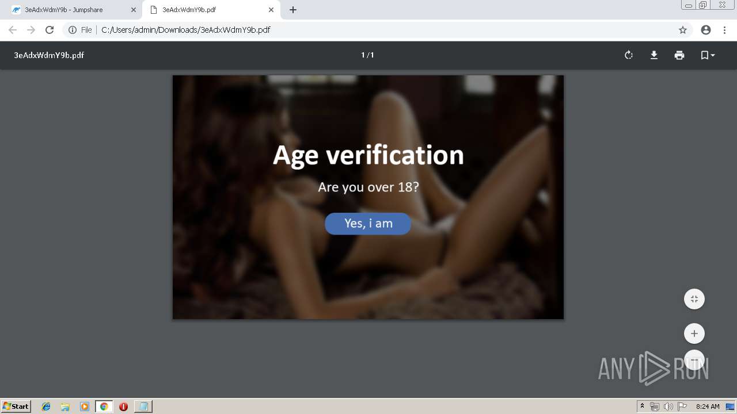Image resolution: width=737 pixels, height=414 pixels.
Task: Open the notepad taskbar item
Action: pyautogui.click(x=143, y=407)
